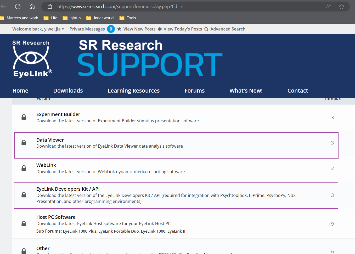Open Advanced Search link
355x254 pixels.
pyautogui.click(x=228, y=29)
